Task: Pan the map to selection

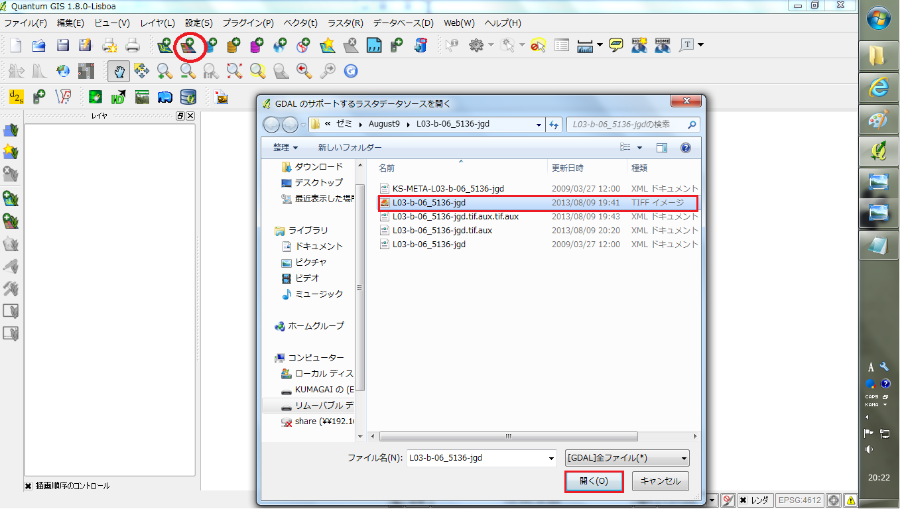Action: pyautogui.click(x=141, y=71)
